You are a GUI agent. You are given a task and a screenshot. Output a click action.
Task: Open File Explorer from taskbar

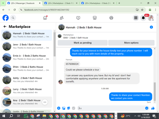tap(44, 116)
